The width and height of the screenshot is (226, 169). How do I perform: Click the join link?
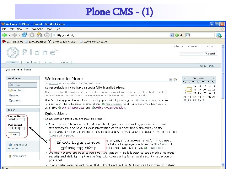[211, 66]
